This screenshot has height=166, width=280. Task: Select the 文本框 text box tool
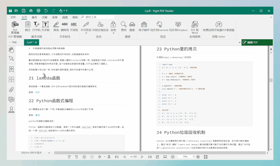[45, 26]
